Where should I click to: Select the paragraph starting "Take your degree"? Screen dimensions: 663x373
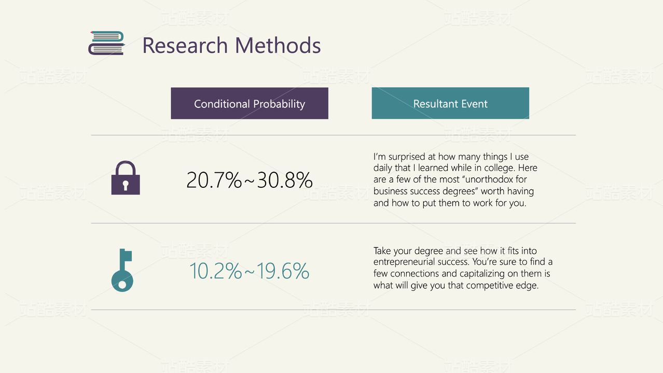[x=463, y=268]
